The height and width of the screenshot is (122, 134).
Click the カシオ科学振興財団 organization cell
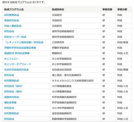point(76,108)
